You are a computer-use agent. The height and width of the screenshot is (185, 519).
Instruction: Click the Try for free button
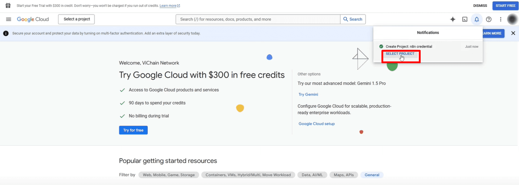point(133,130)
